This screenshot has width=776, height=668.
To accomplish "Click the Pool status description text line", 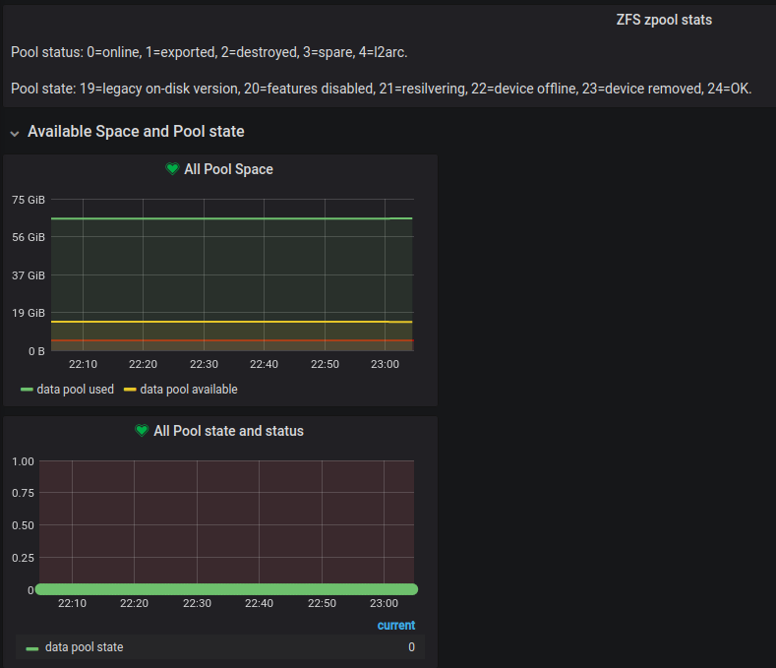I will (x=215, y=52).
